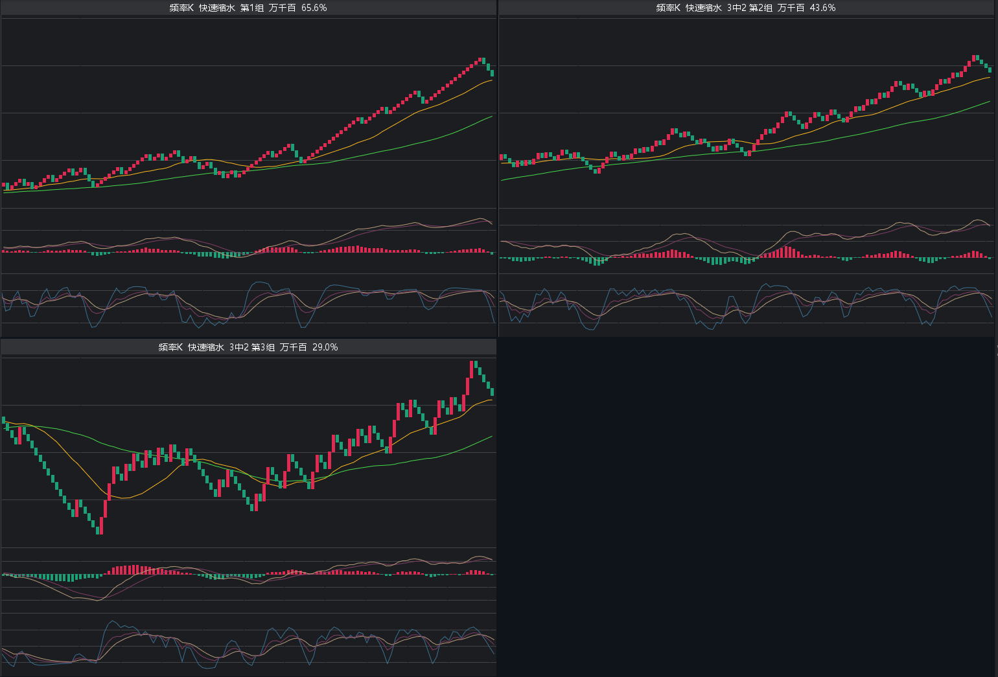This screenshot has width=998, height=677.
Task: Click the candlestick chart in the 第2组 panel
Action: pos(746,112)
